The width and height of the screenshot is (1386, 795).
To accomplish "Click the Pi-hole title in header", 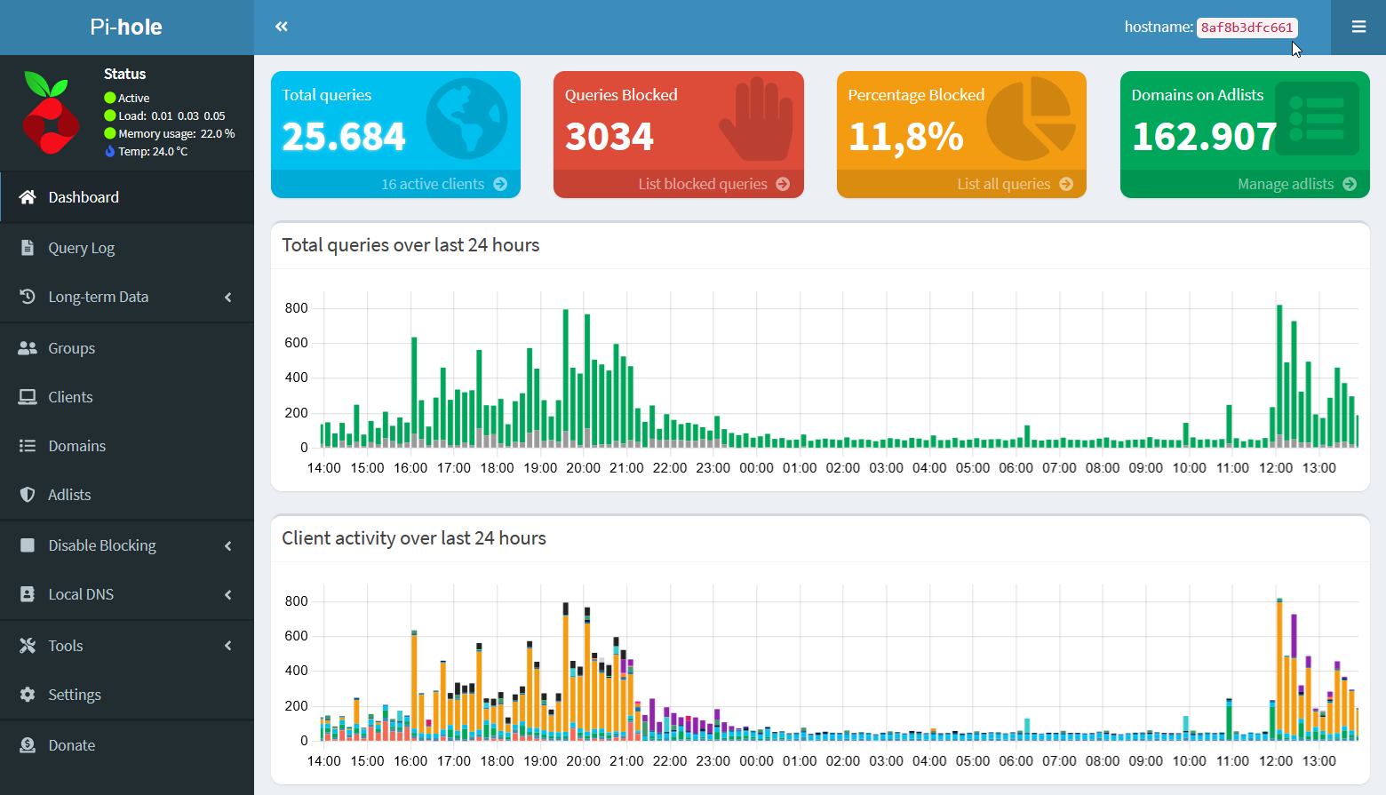I will 126,27.
